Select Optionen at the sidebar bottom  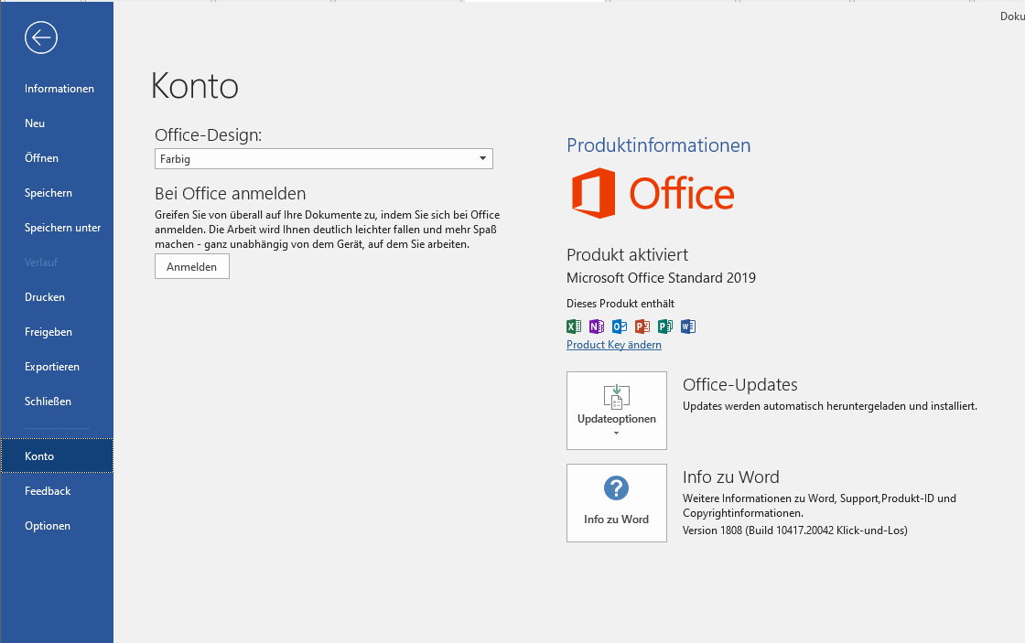point(48,526)
